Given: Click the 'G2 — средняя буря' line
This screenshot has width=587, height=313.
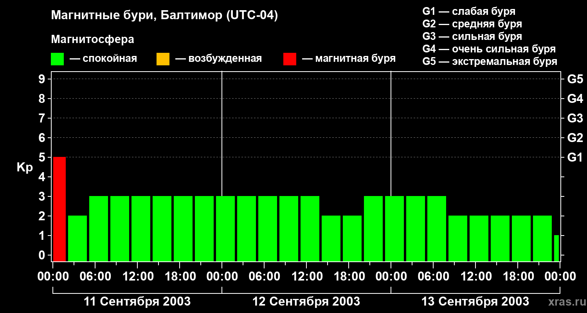Looking at the screenshot, I should coord(472,24).
